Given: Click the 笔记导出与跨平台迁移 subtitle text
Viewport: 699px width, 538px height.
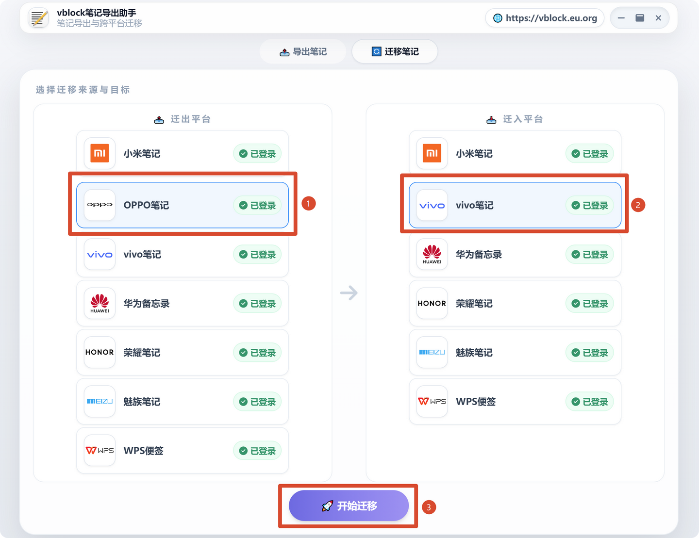Looking at the screenshot, I should (100, 23).
